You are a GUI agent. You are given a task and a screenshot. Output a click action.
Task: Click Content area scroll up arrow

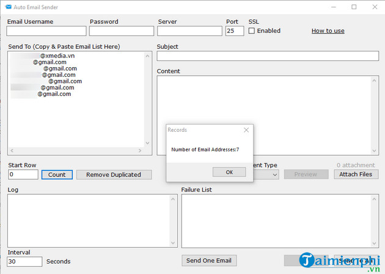coord(374,81)
